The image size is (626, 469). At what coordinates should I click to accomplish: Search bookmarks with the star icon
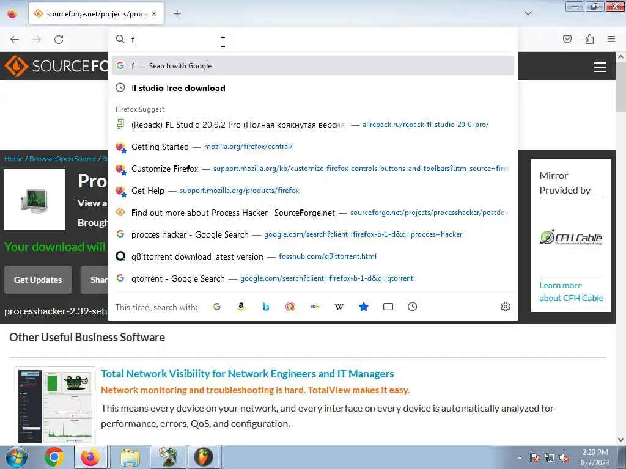coord(363,307)
